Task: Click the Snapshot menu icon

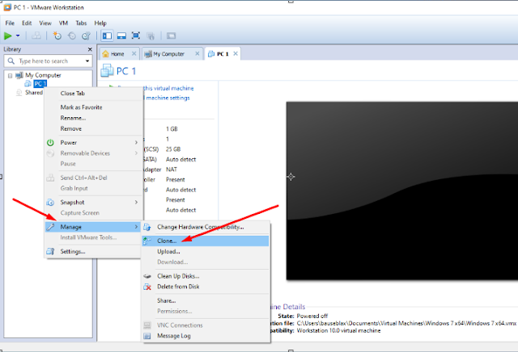Action: (50, 202)
